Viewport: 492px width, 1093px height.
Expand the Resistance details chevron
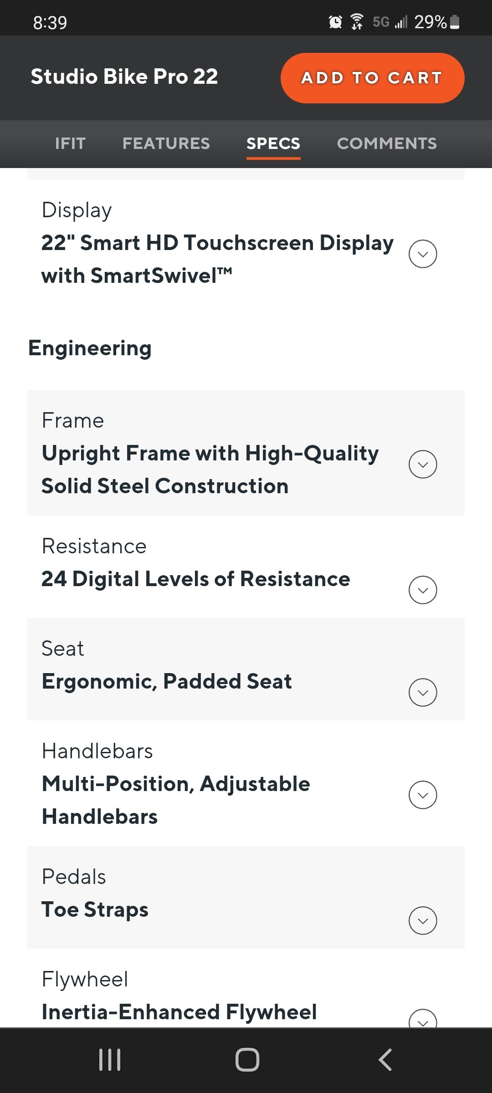(423, 590)
